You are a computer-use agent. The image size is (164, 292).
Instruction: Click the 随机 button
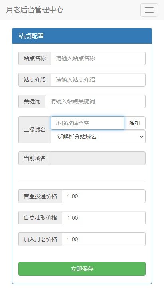click(135, 123)
